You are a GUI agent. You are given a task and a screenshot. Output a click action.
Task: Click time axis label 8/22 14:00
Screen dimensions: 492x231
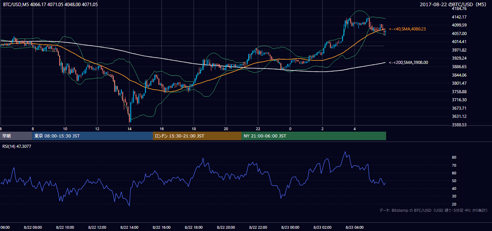pos(129,228)
